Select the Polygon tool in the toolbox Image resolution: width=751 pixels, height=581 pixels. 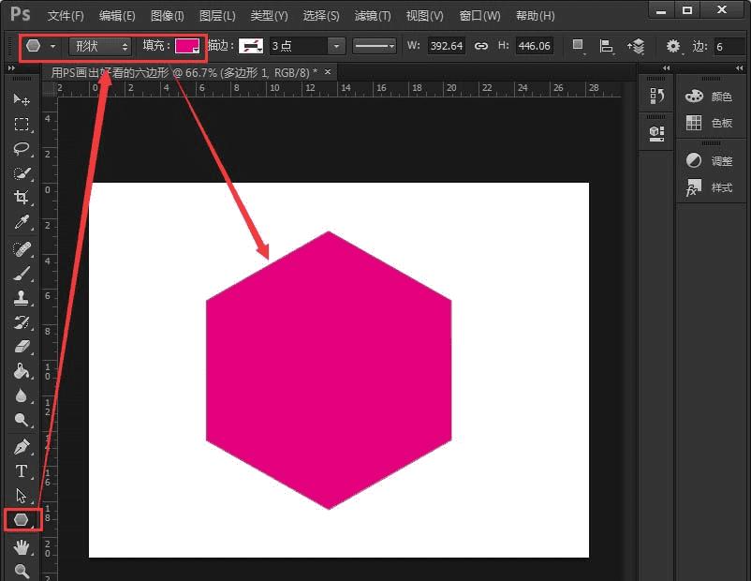(21, 519)
